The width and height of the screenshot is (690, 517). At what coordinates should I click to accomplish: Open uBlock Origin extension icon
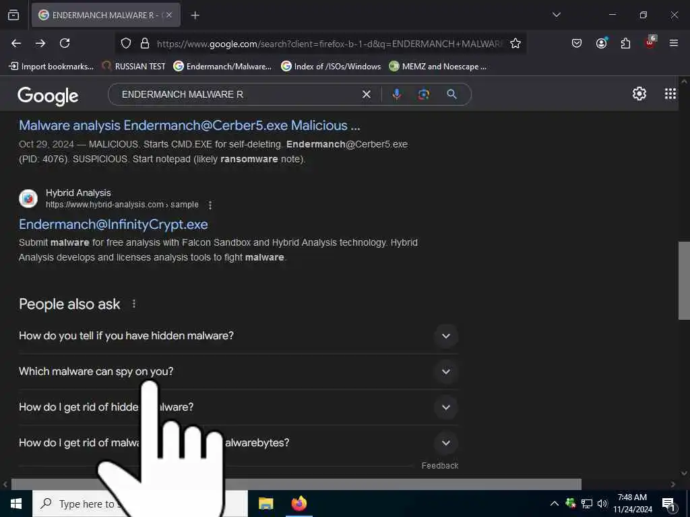650,42
